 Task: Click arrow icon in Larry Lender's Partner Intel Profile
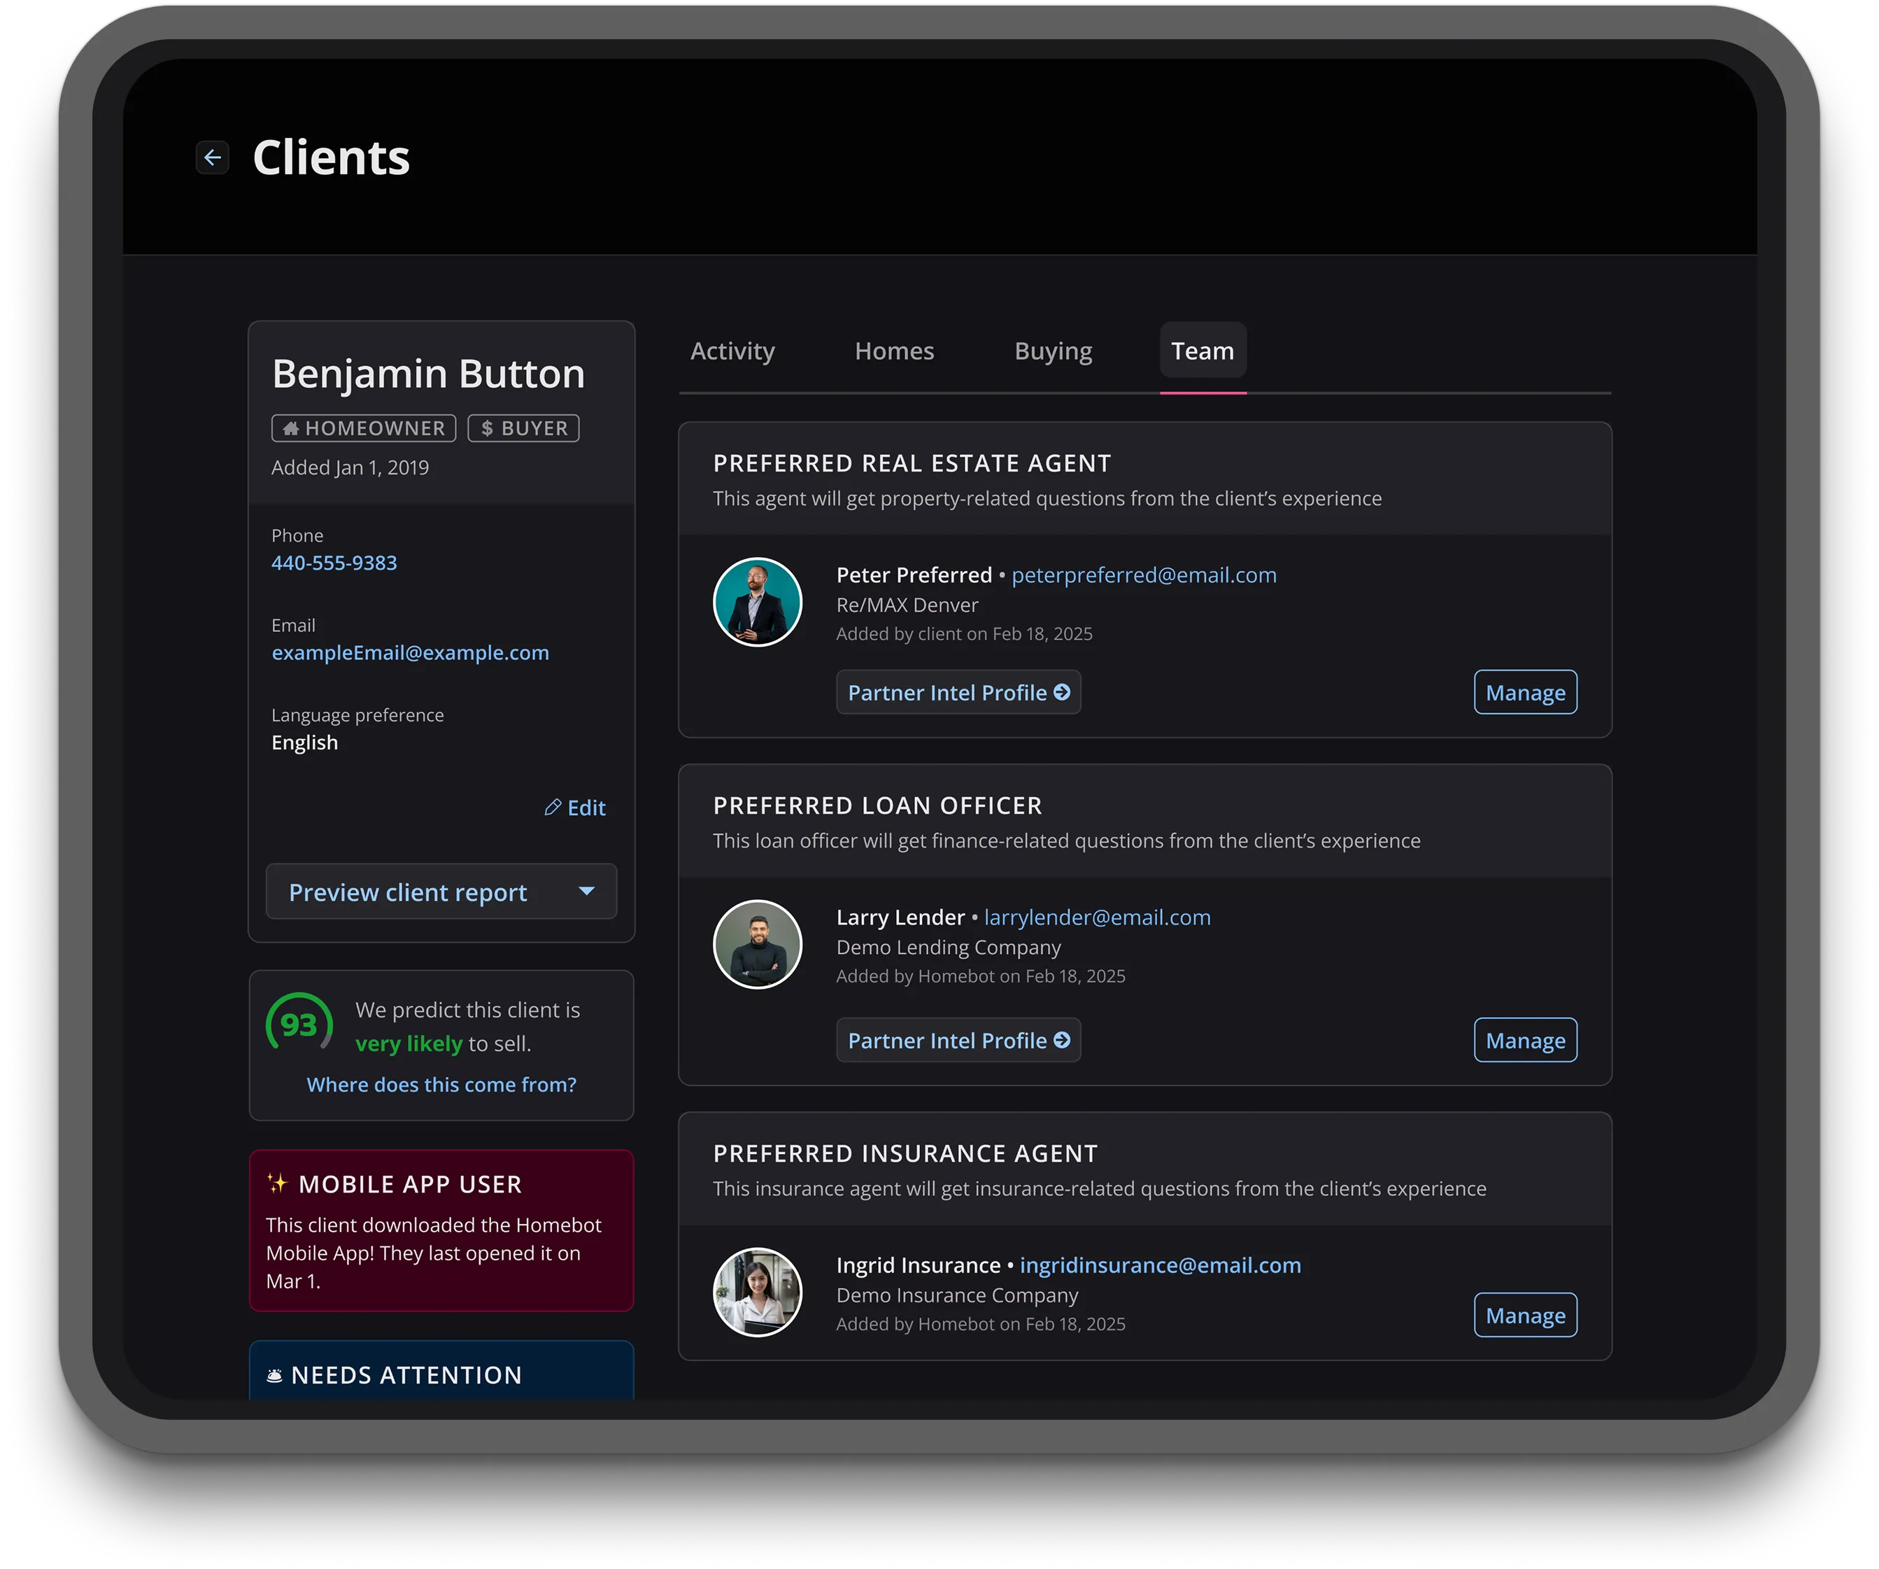coord(1062,1040)
